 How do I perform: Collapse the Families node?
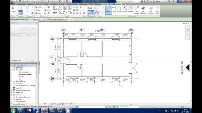click(x=11, y=95)
